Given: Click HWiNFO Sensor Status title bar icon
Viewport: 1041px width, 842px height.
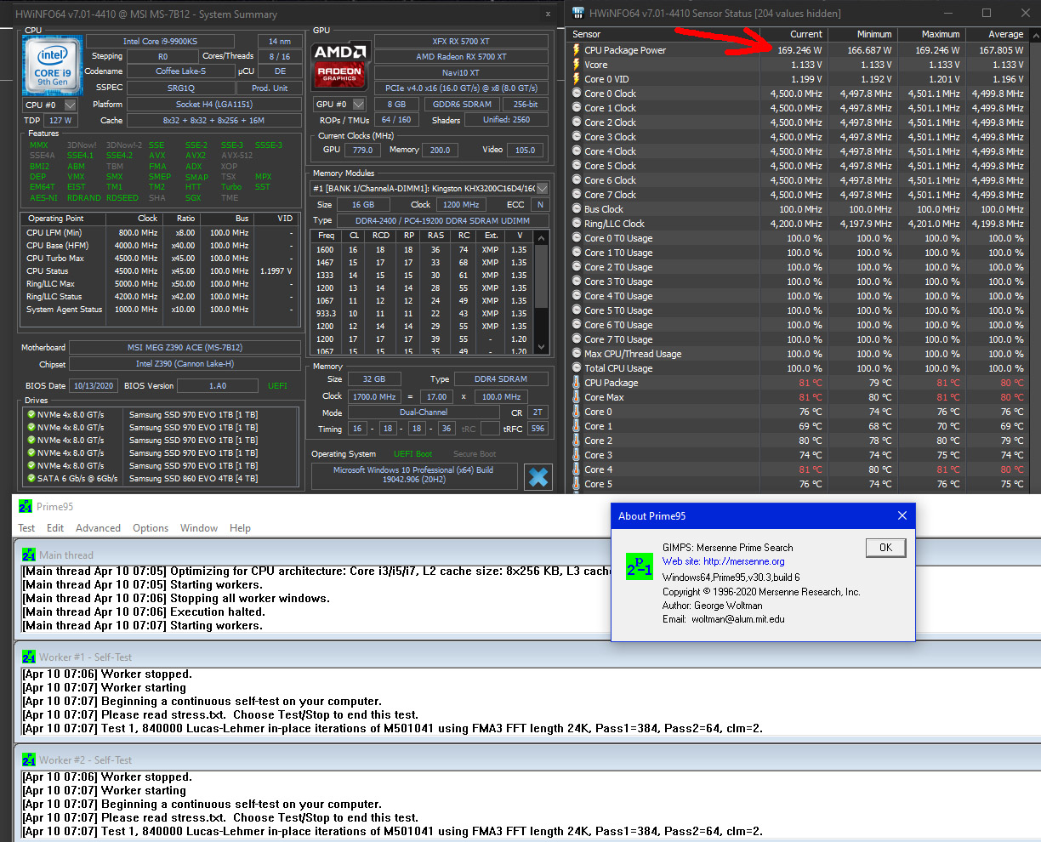Looking at the screenshot, I should pos(578,13).
